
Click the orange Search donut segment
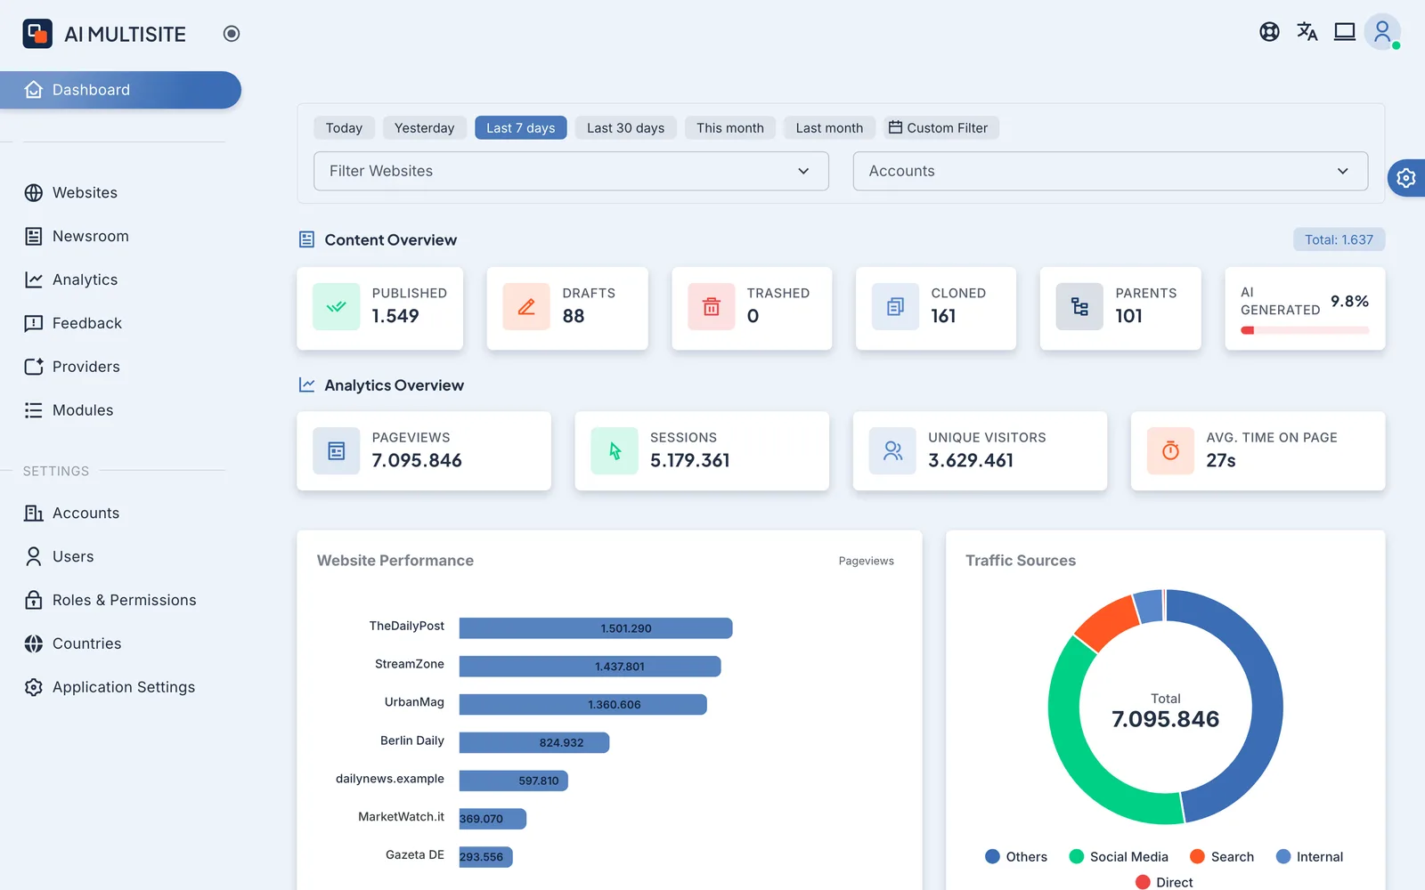(1109, 622)
